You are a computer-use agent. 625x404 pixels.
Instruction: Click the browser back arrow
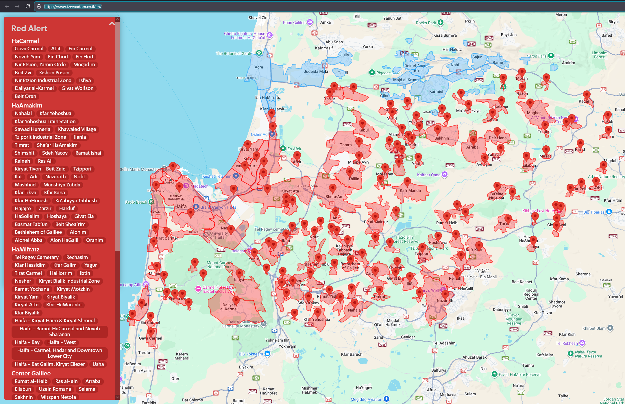7,6
